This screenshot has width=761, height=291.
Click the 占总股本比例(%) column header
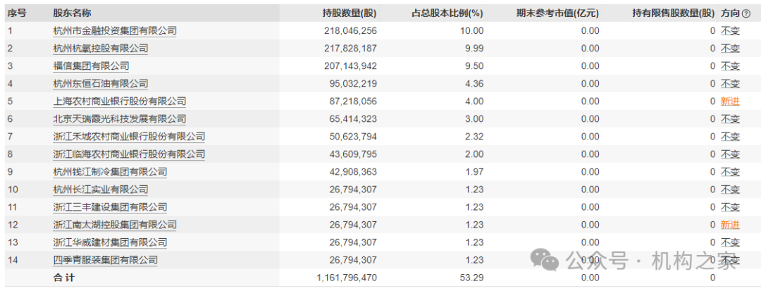click(447, 13)
